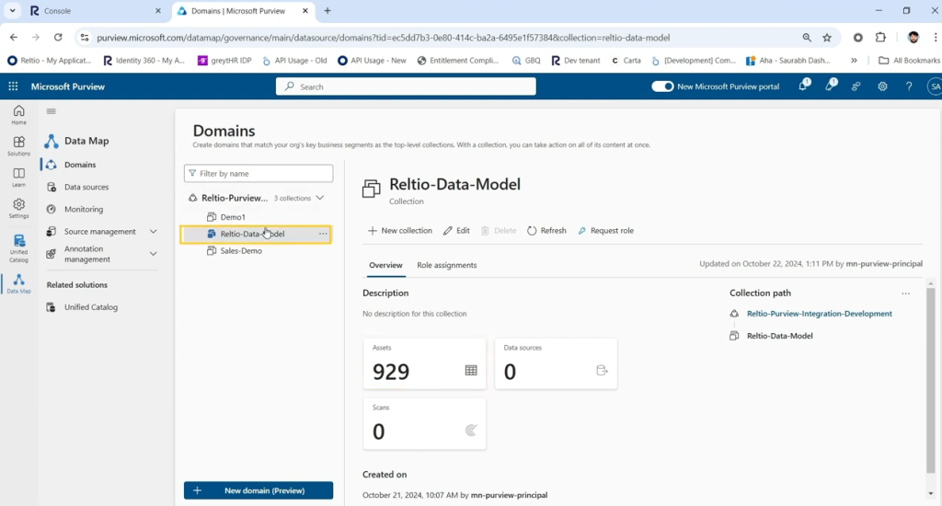Toggle New Microsoft Purview portal switch
This screenshot has height=506, width=942.
point(662,86)
